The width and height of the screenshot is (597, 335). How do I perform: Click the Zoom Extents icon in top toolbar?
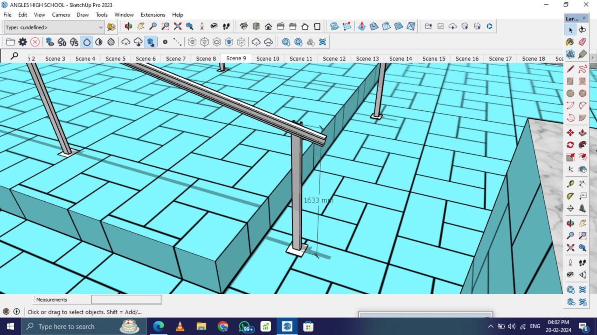tap(178, 27)
